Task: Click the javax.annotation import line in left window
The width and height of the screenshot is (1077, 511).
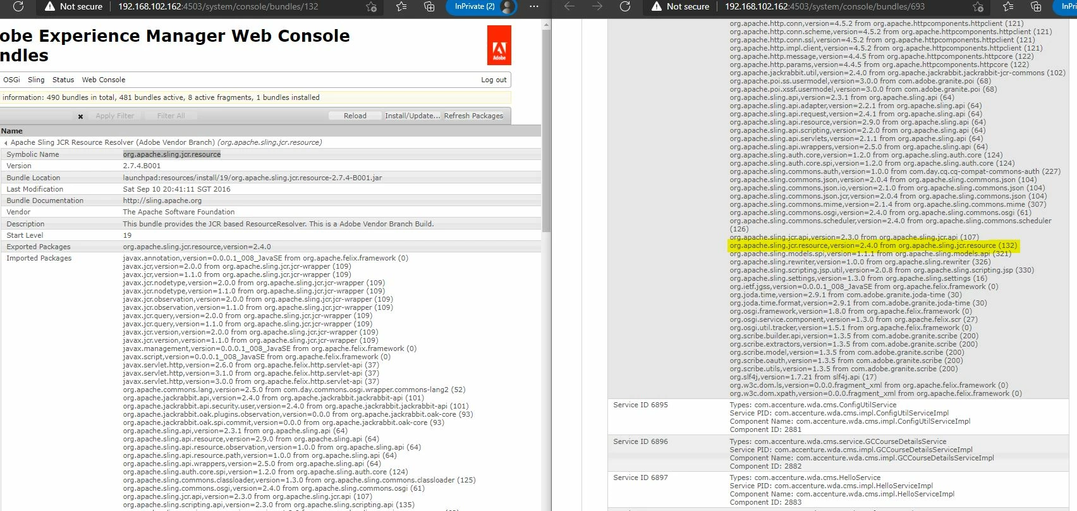Action: (x=265, y=258)
